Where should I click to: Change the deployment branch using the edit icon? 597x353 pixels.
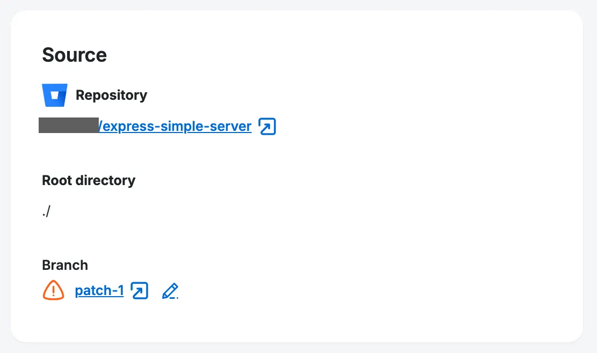(x=170, y=291)
